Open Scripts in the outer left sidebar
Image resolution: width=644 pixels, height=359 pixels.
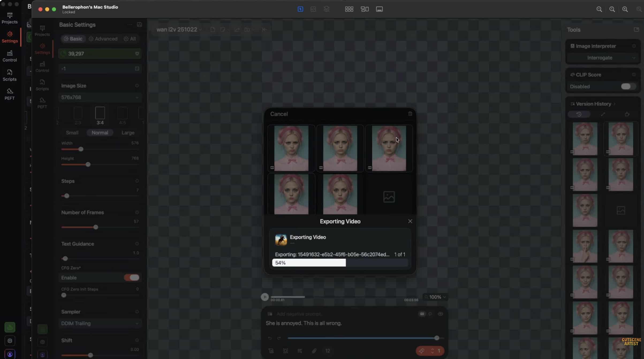click(x=10, y=75)
